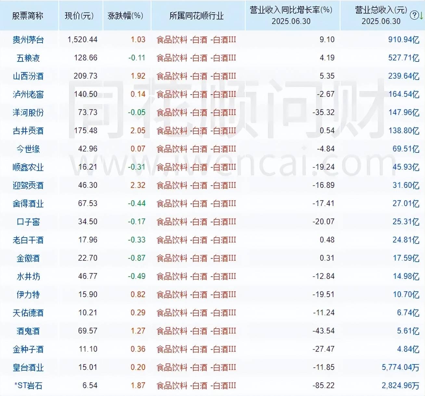
Task: Open the 老白干酒 stock link
Action: [28, 240]
